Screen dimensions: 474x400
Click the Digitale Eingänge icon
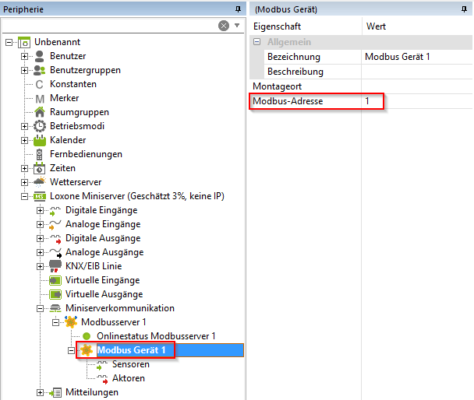(55, 211)
